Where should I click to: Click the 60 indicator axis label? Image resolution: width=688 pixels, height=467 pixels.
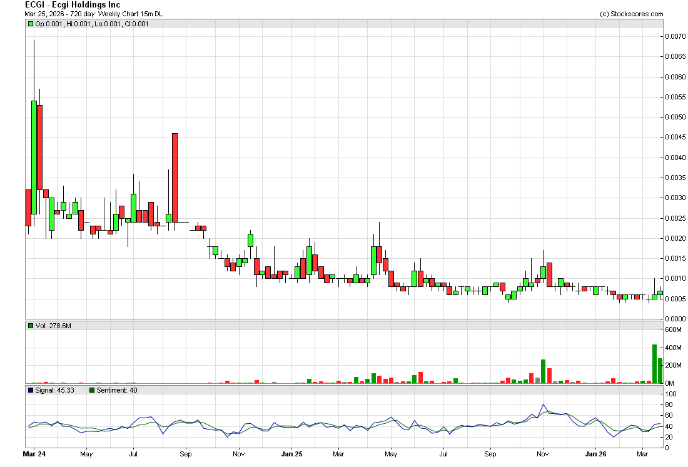(x=669, y=416)
